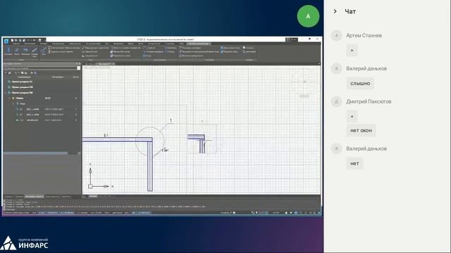Click the command line input area
The image size is (451, 253).
click(161, 209)
